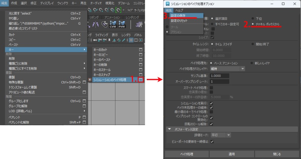This screenshot has height=159, width=301.
Task: Enable the スマート ベイク処理 checkbox
Action: pos(212,88)
